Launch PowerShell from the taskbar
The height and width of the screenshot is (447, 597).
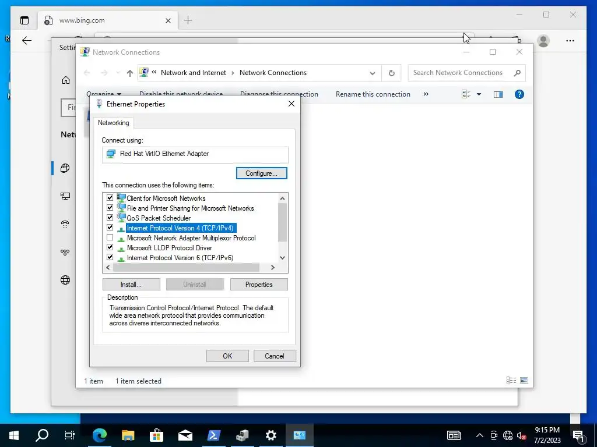coord(213,435)
